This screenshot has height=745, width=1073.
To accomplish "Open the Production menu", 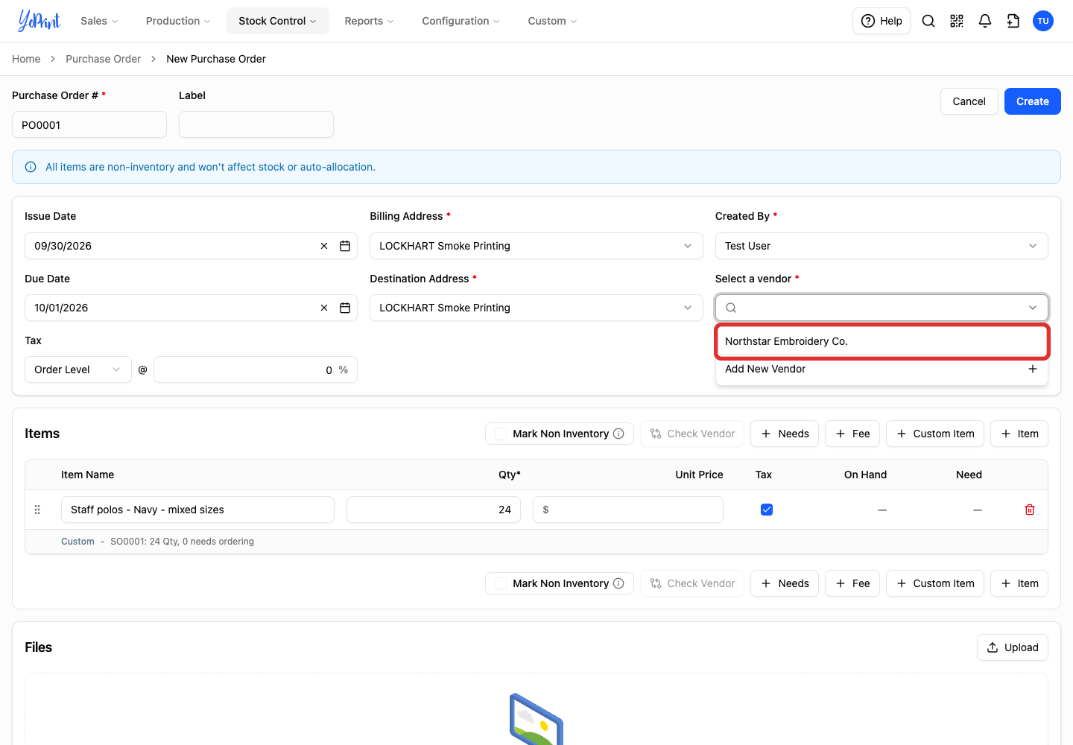I will [178, 21].
